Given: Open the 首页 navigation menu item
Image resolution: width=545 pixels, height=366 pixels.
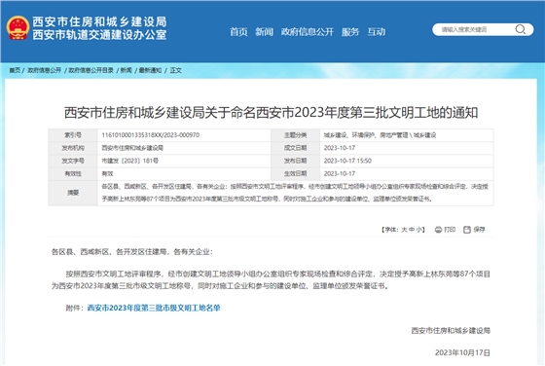Looking at the screenshot, I should click(x=238, y=32).
